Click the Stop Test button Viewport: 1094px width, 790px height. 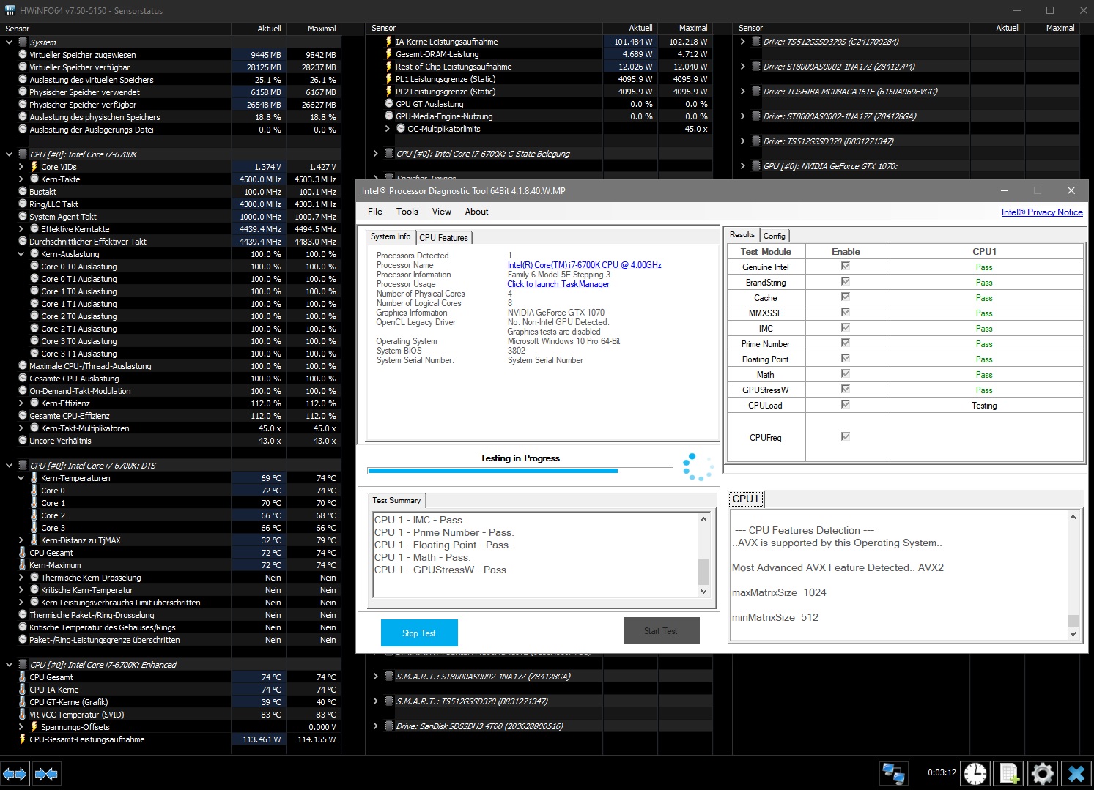pyautogui.click(x=419, y=633)
